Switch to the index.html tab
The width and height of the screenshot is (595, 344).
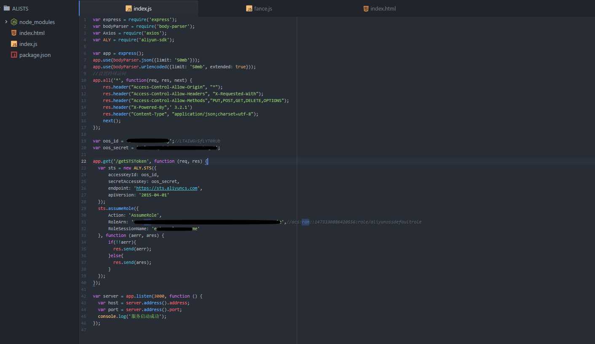tap(379, 8)
